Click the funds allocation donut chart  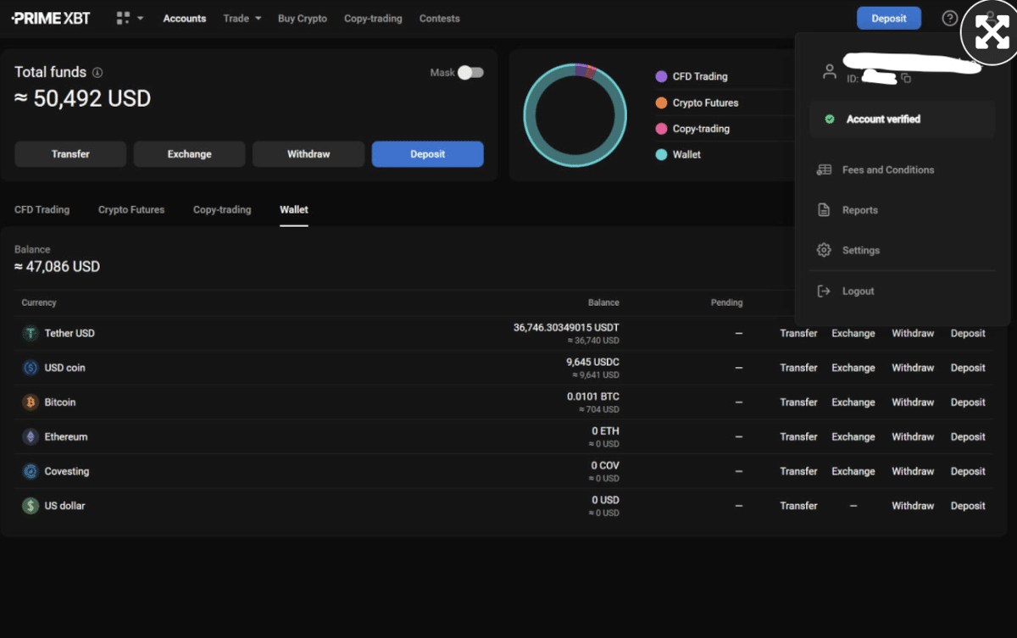(x=575, y=114)
